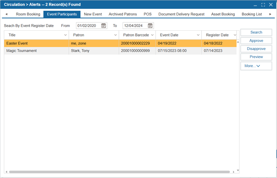Select the Easter Event row title

point(17,43)
